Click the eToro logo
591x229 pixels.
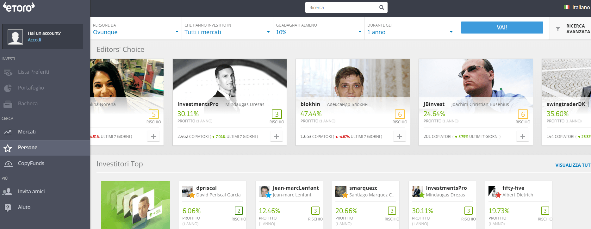tap(19, 6)
